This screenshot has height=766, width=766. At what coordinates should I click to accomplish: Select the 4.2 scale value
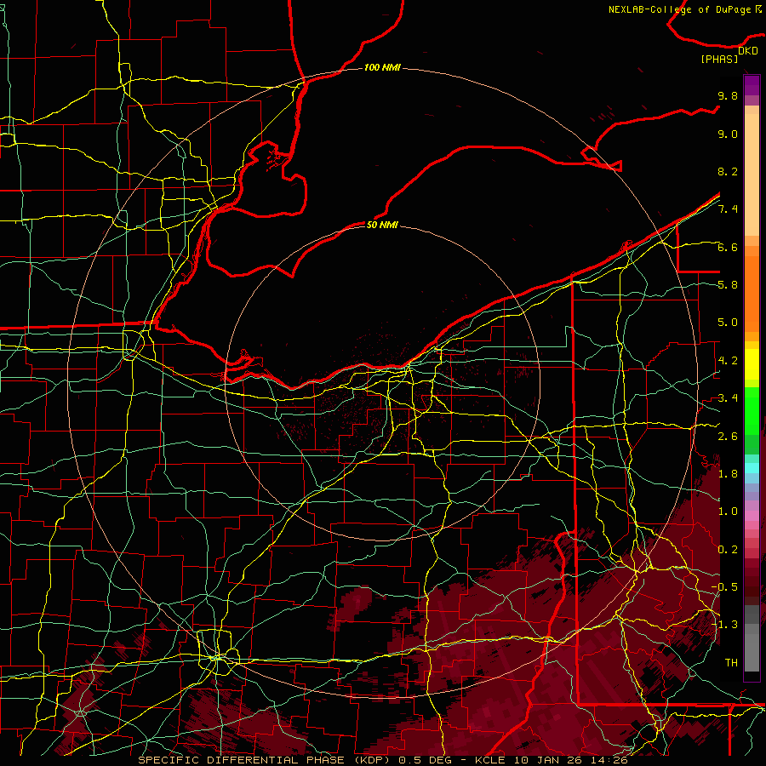click(x=728, y=361)
